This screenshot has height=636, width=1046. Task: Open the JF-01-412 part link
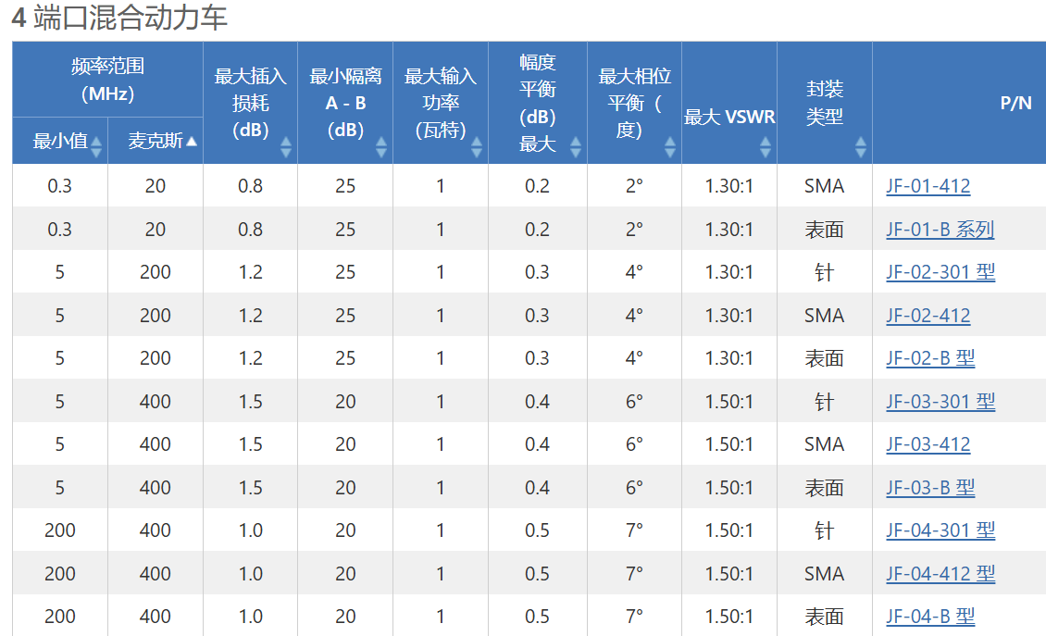coord(928,186)
